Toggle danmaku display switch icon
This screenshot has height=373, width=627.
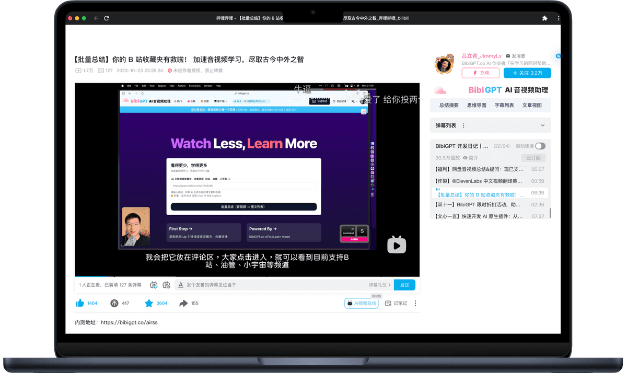click(154, 285)
